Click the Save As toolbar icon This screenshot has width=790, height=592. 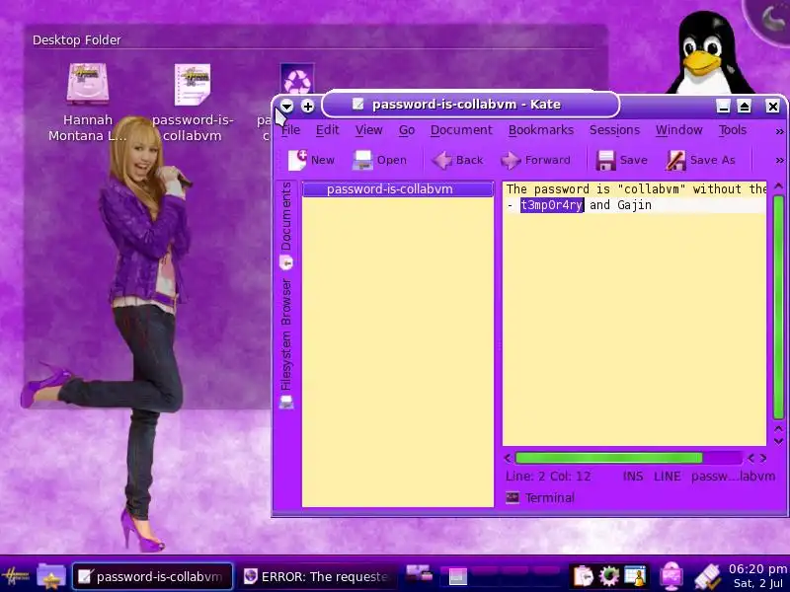click(675, 161)
